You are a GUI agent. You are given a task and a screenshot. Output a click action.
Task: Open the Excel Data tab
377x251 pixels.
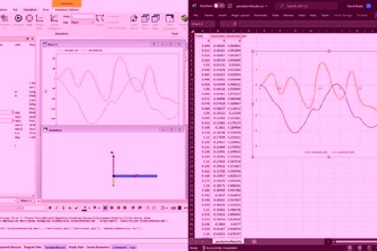click(275, 15)
